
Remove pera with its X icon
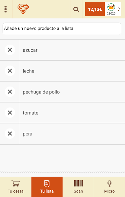[10, 133]
